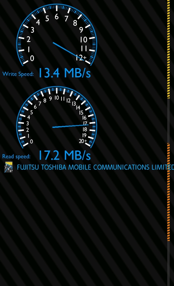174x286 pixels.
Task: Click the SD card icon beside Fujitsu Toshiba
Action: point(9,167)
